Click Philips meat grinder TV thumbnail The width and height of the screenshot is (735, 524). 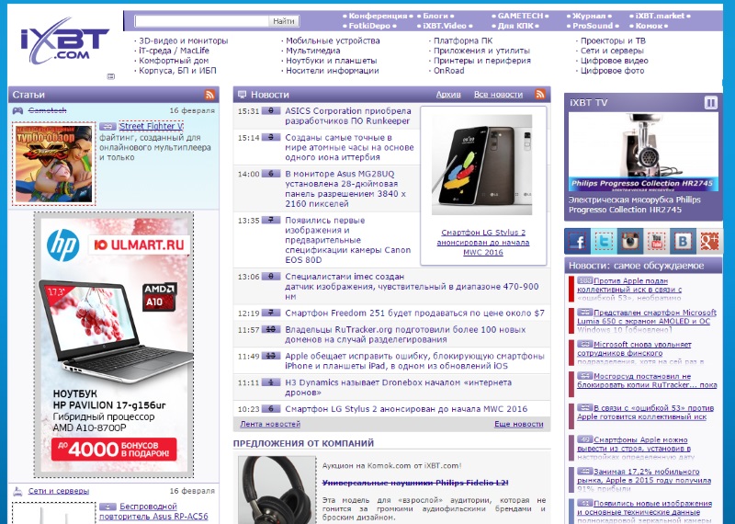click(x=643, y=152)
